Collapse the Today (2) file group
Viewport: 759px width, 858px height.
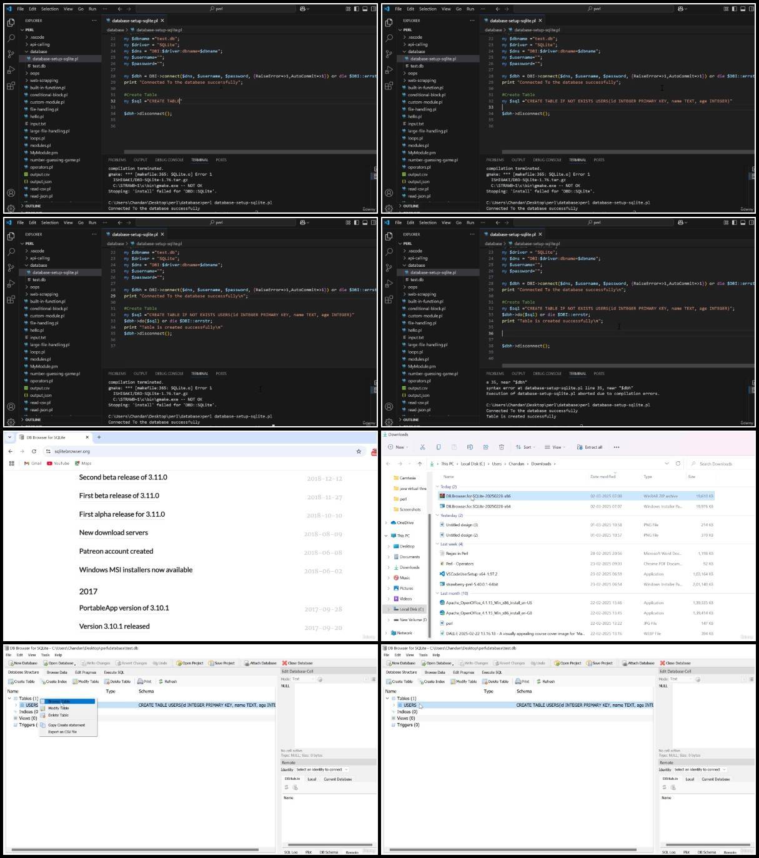437,486
